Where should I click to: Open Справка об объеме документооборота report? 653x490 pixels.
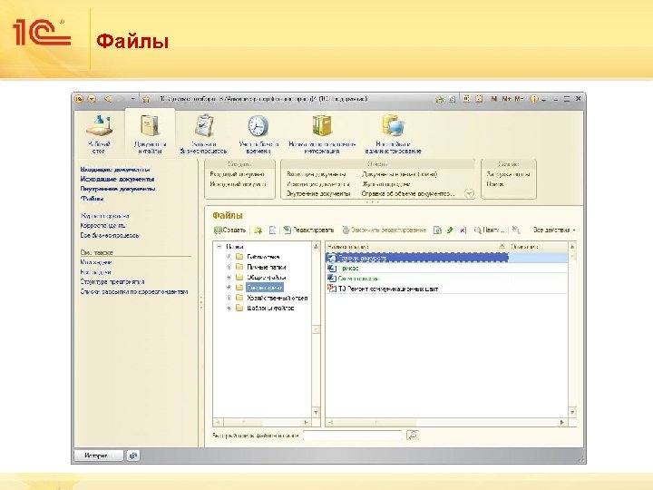(x=408, y=194)
